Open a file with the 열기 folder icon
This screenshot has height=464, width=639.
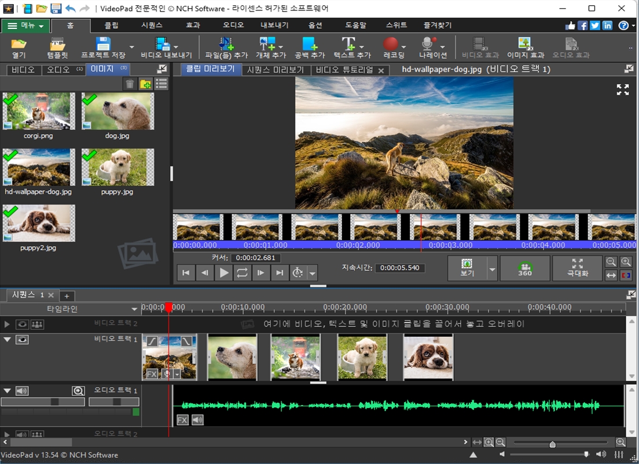pos(19,48)
